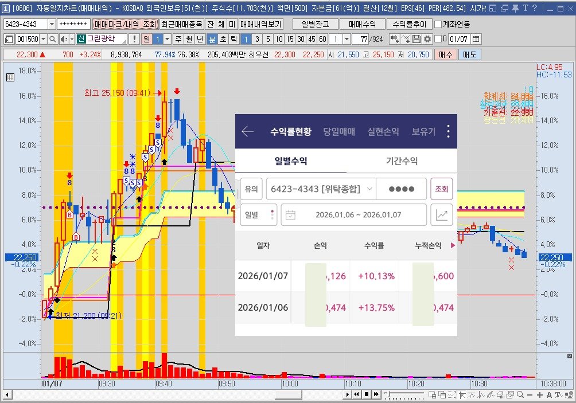Viewport: 576px width, 403px height.
Task: Open chart settings gear icon
Action: click(427, 39)
